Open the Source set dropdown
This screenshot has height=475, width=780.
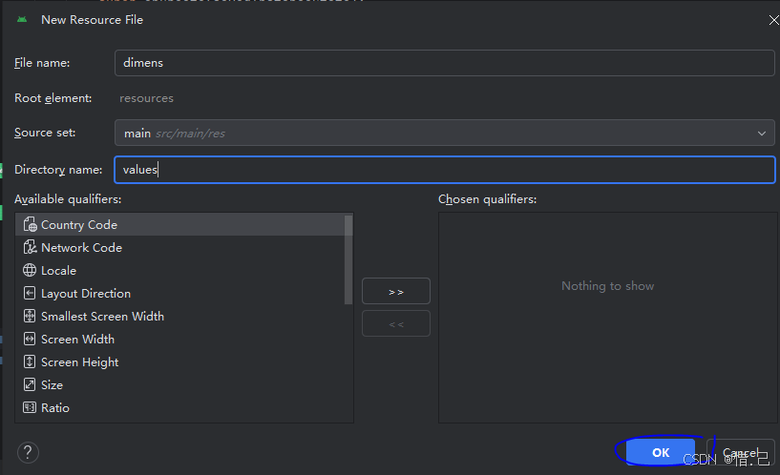445,133
